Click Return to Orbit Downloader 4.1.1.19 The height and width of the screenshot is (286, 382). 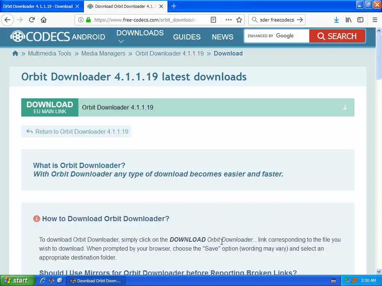(x=76, y=131)
